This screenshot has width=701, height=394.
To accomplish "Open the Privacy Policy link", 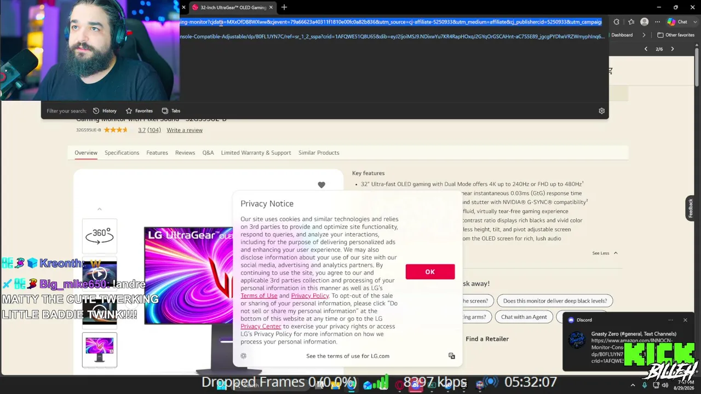I will point(310,296).
